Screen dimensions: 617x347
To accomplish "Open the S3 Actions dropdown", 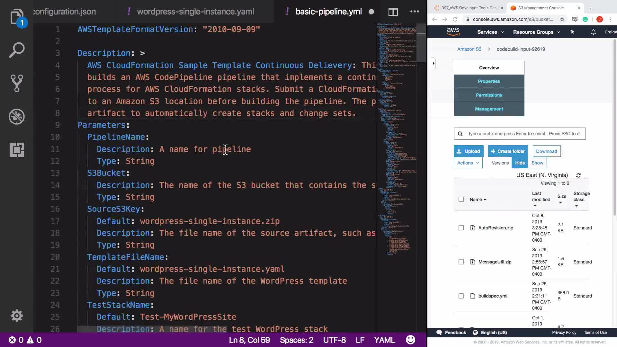I will [468, 163].
